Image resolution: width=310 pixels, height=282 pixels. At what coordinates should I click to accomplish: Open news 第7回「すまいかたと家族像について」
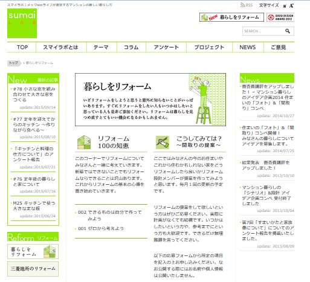click(268, 231)
